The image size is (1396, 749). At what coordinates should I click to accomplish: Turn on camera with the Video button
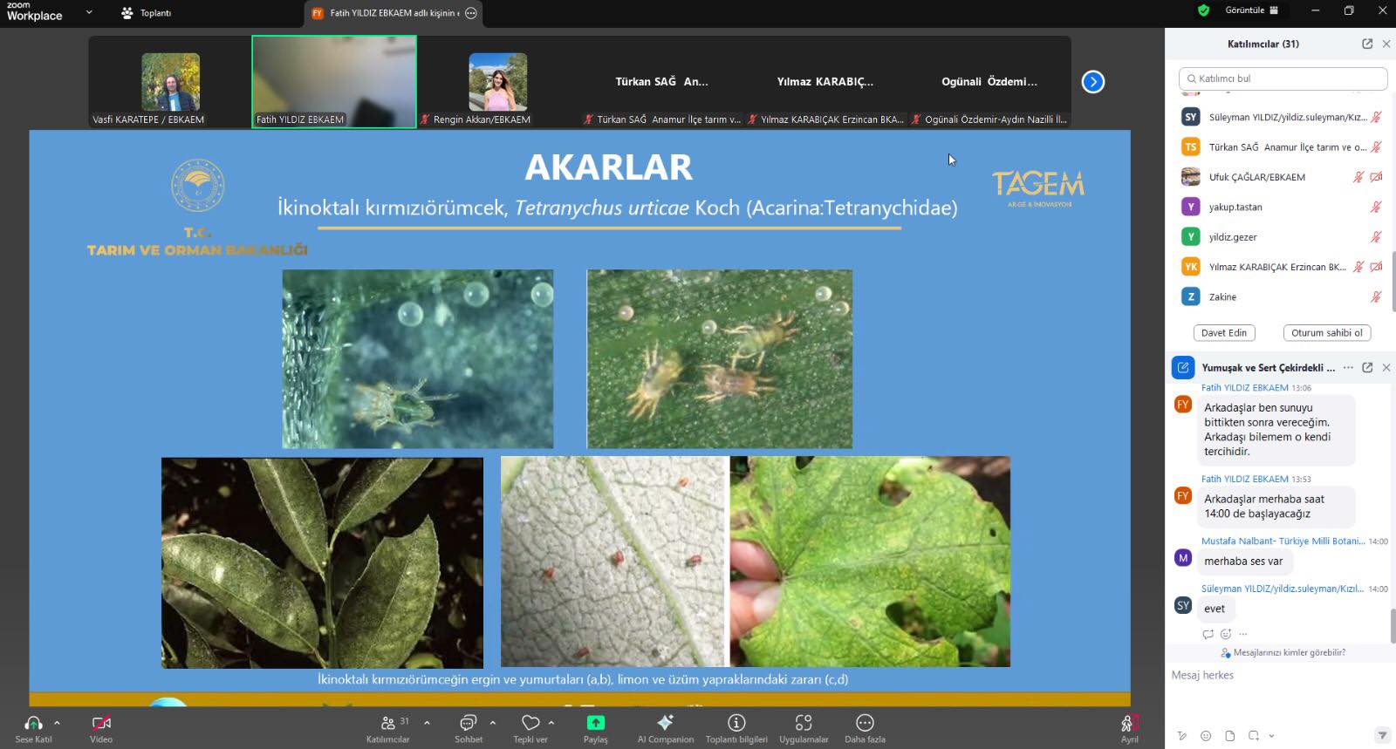[101, 723]
